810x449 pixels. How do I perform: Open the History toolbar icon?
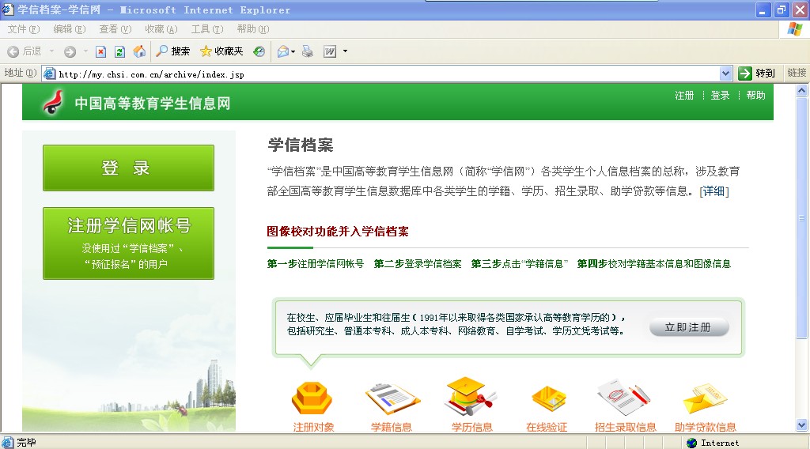point(259,51)
